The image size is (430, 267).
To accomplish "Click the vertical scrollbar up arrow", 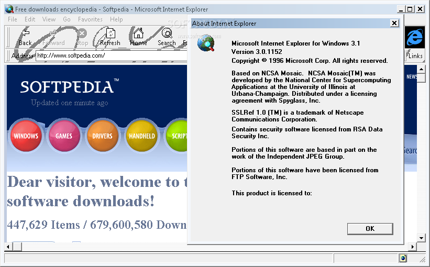I will coord(421,69).
